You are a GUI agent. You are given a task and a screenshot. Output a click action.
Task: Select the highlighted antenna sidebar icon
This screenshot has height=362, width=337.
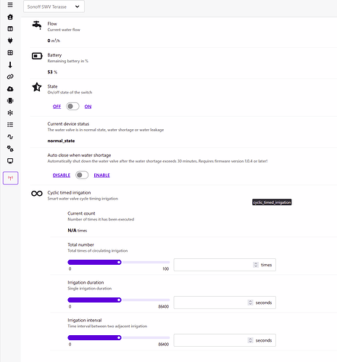pyautogui.click(x=10, y=178)
